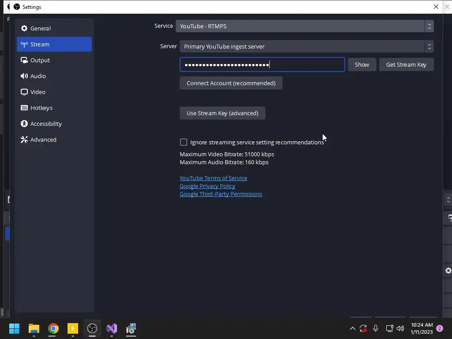
Task: Open the Windows Start menu
Action: 14,328
